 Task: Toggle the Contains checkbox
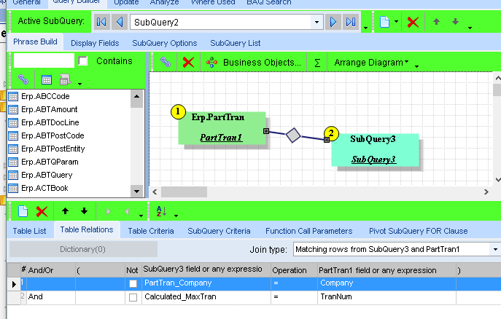pos(83,61)
